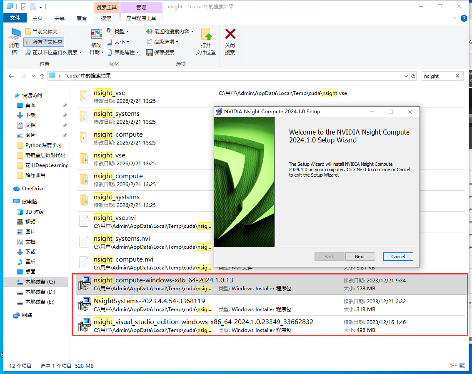Toggle All subfolders (所有子文件夹) option

click(44, 42)
